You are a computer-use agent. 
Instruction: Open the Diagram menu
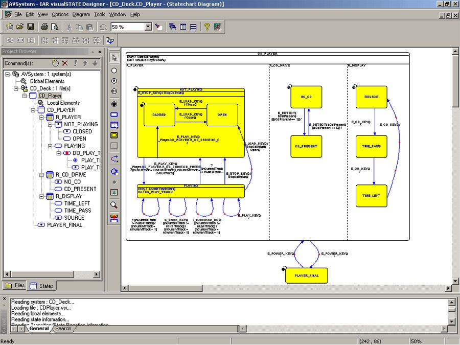(x=81, y=14)
